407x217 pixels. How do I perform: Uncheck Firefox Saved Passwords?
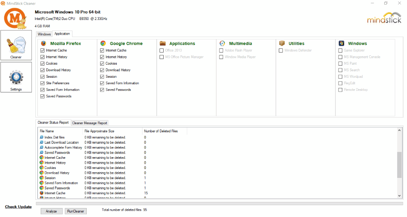(43, 96)
